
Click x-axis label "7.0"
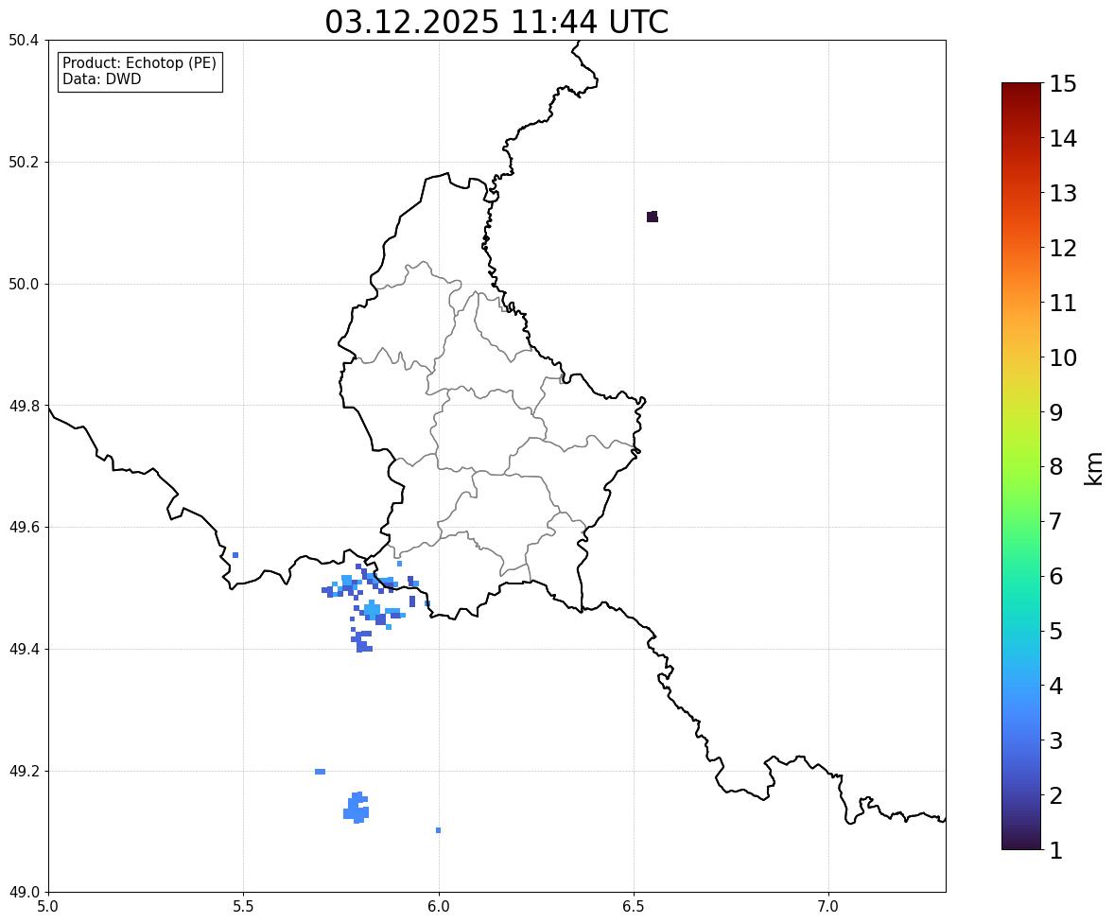(828, 907)
